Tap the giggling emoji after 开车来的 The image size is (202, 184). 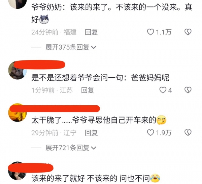pyautogui.click(x=161, y=120)
